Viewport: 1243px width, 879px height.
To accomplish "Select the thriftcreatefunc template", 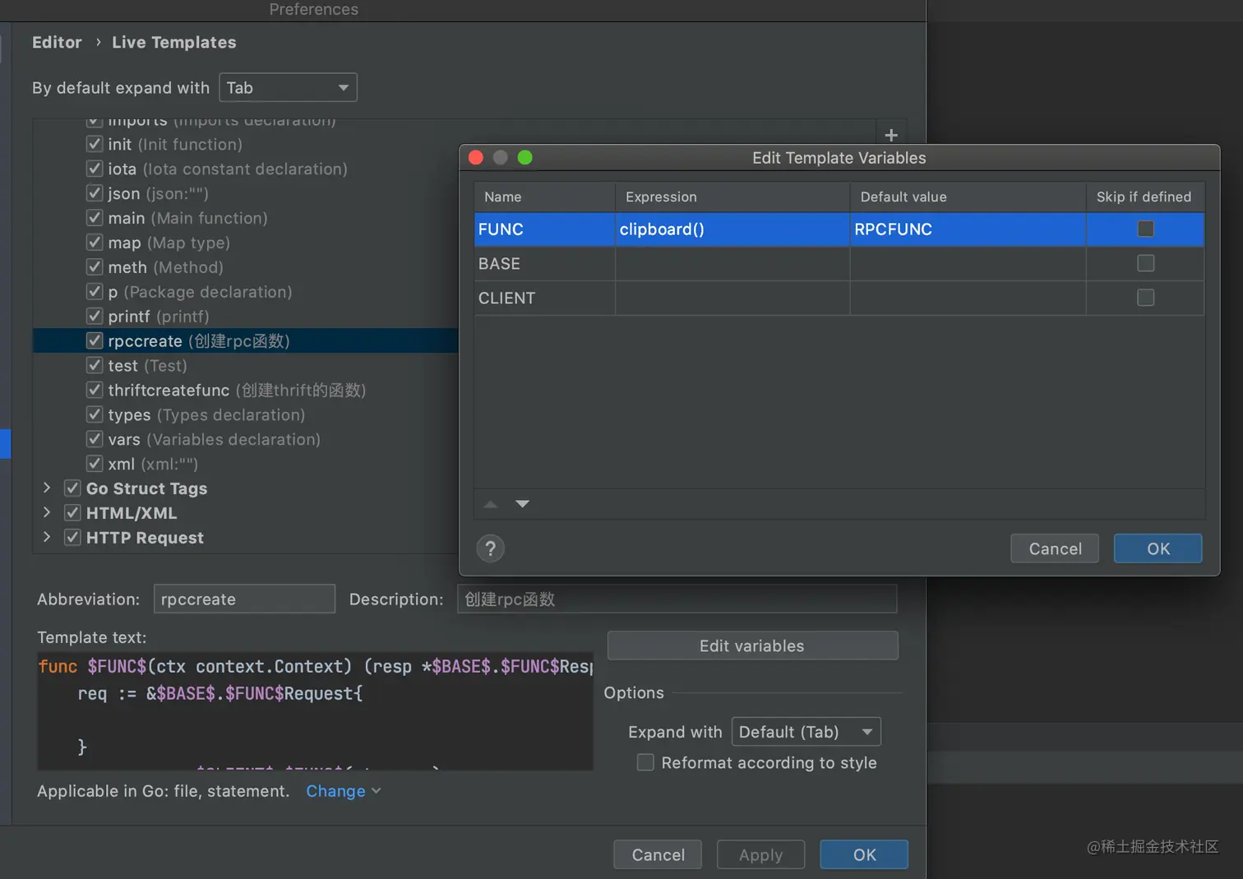I will click(x=237, y=390).
